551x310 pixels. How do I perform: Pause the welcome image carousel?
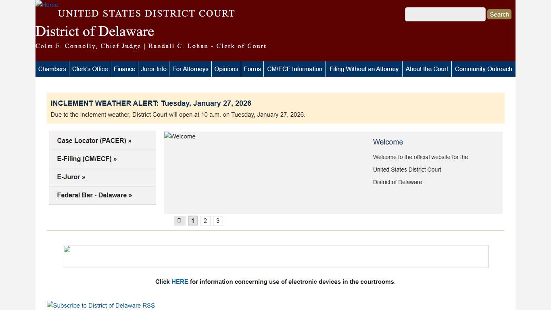pyautogui.click(x=179, y=220)
